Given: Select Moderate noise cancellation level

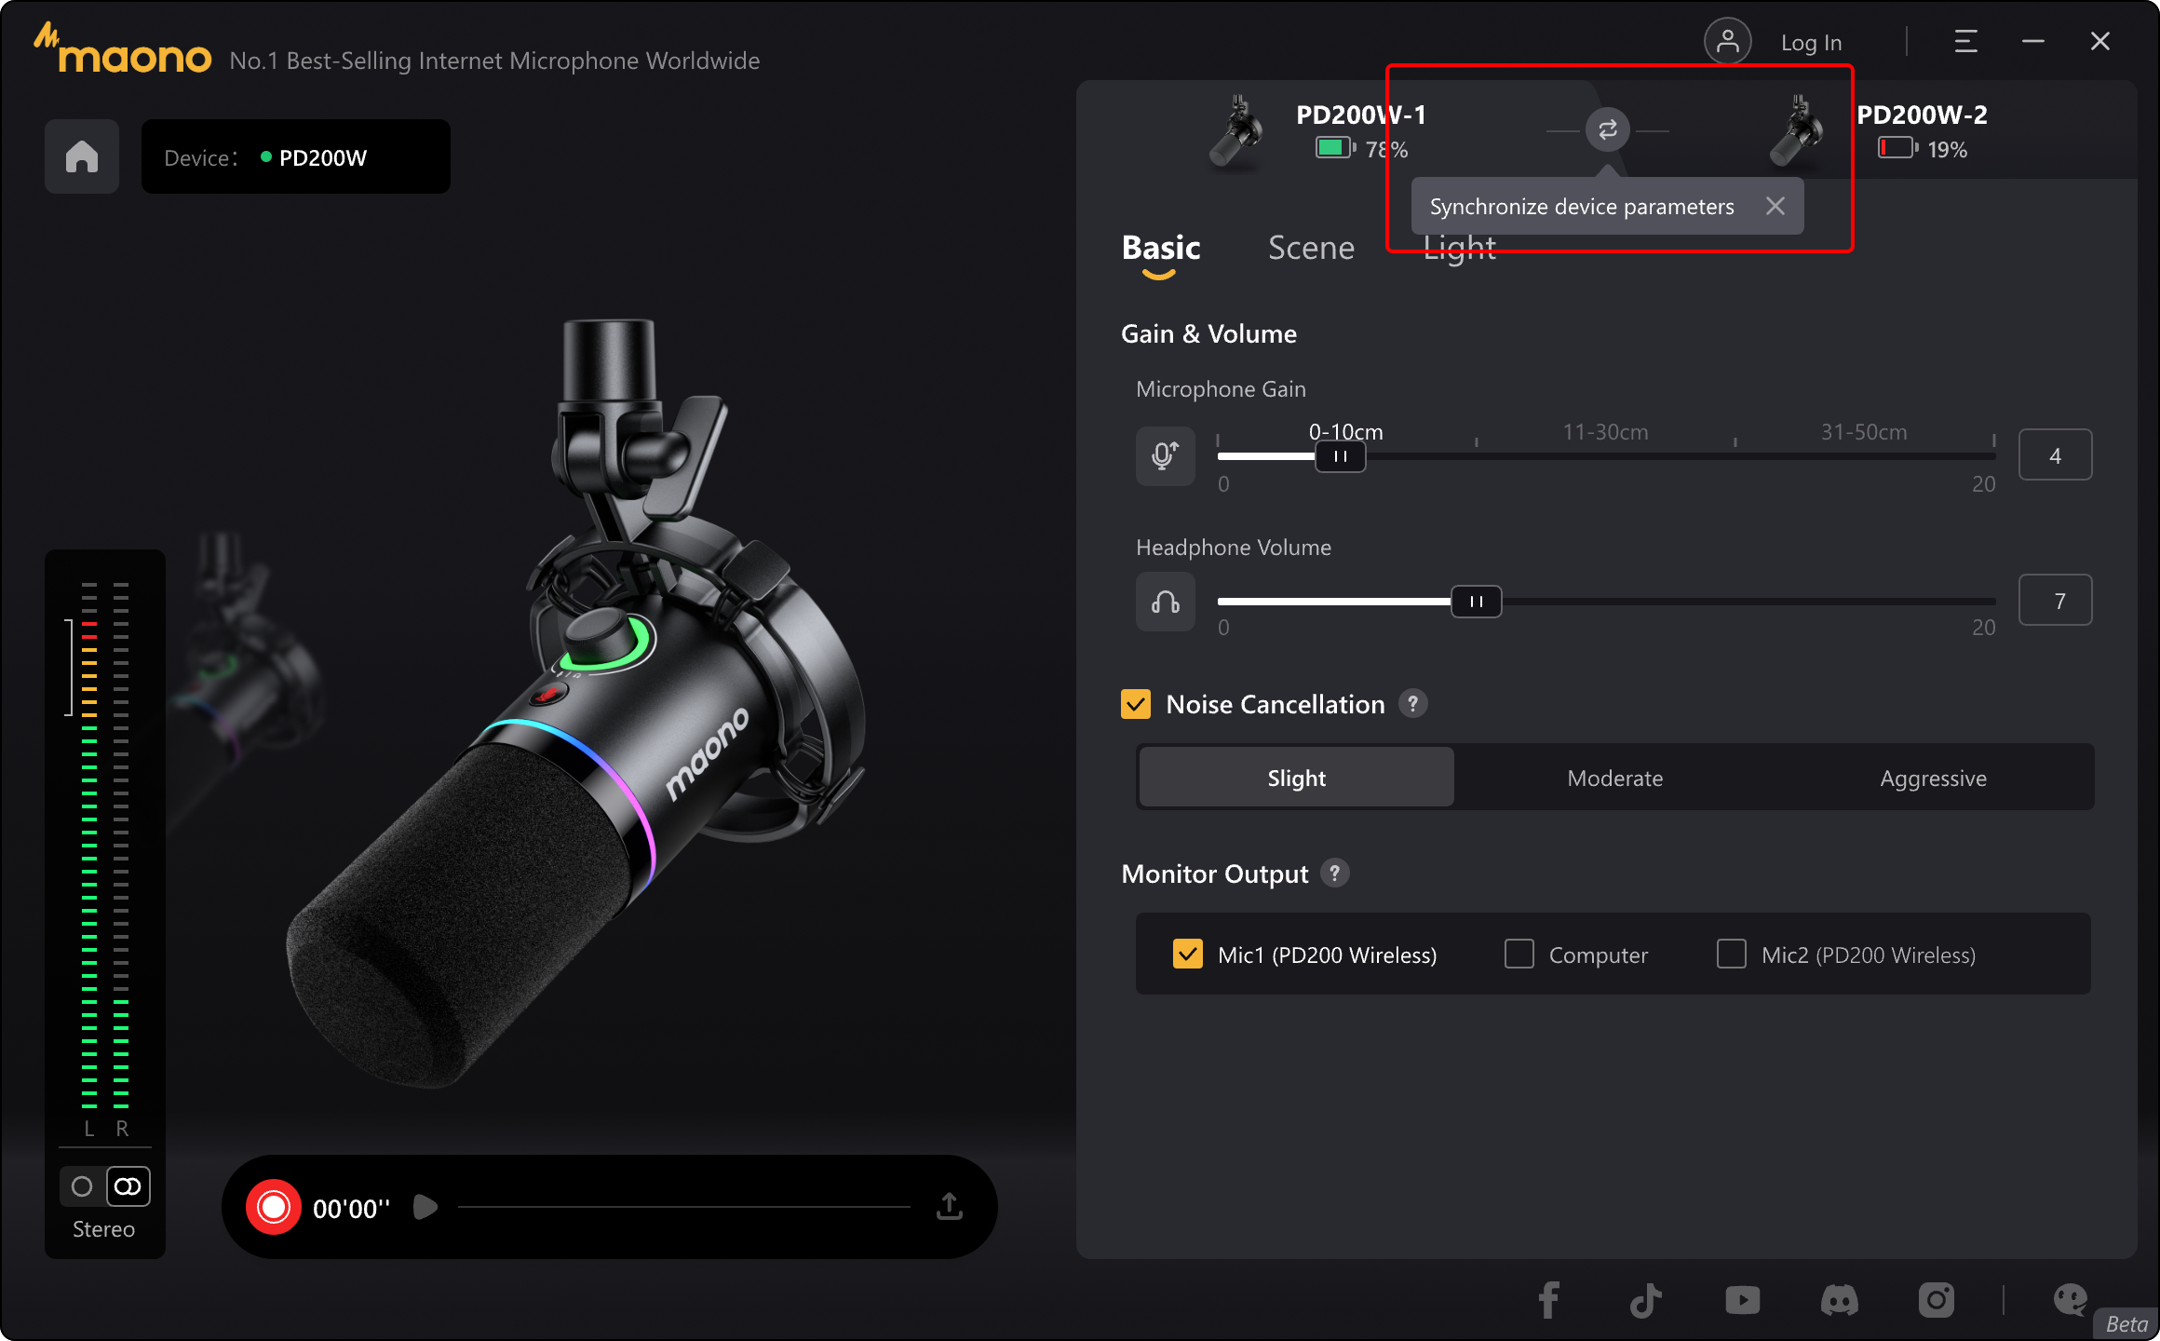Looking at the screenshot, I should tap(1614, 778).
